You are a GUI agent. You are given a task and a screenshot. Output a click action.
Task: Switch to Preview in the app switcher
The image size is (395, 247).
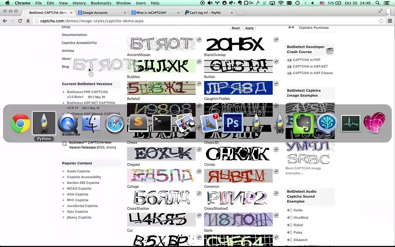185,123
